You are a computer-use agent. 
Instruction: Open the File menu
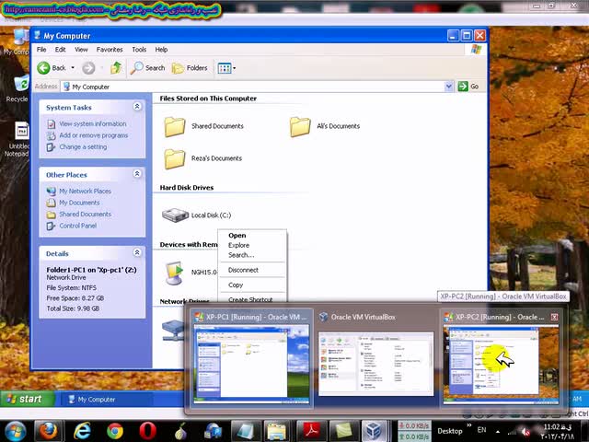click(41, 50)
